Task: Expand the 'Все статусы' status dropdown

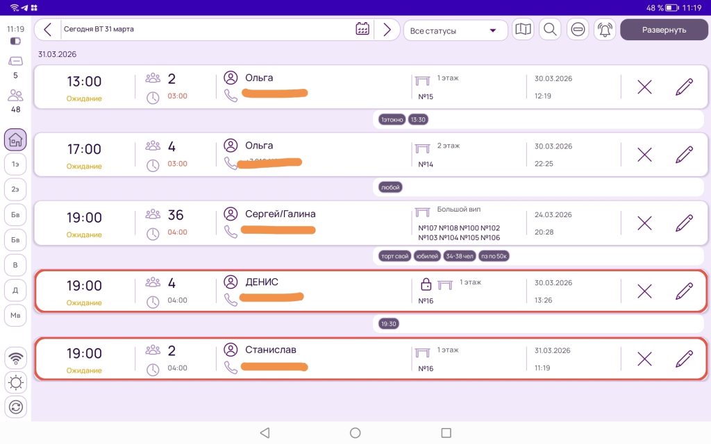Action: click(455, 31)
